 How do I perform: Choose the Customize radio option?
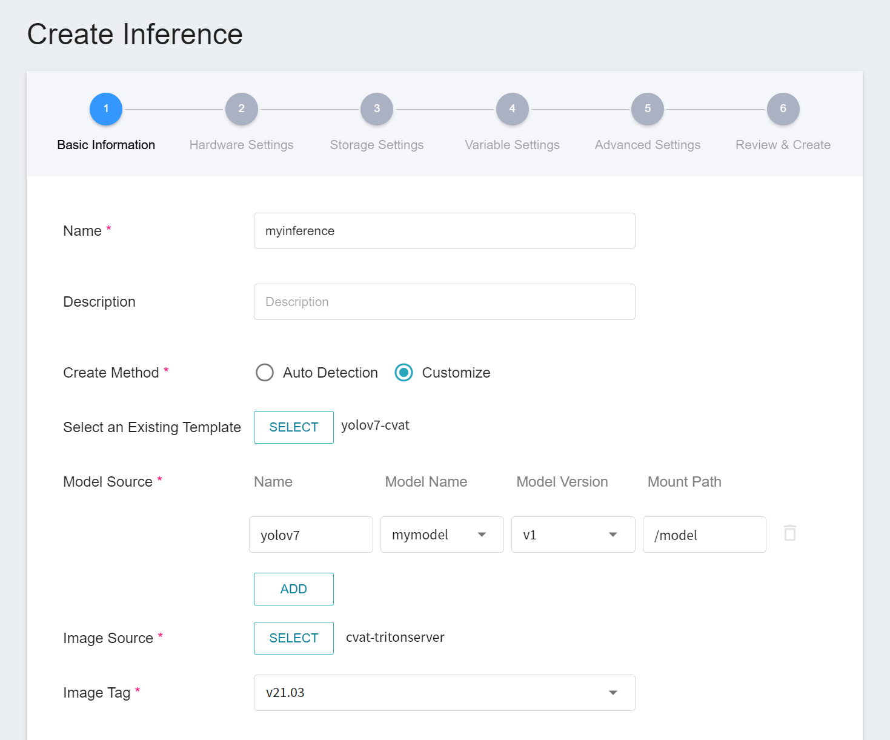[x=404, y=372]
